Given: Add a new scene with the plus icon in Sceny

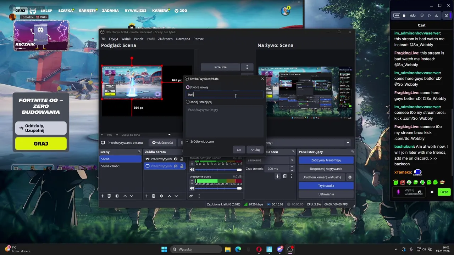Looking at the screenshot, I should click(102, 196).
